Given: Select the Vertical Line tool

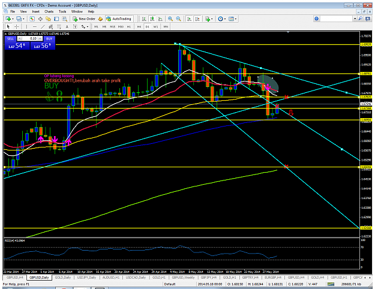Looking at the screenshot, I should [x=26, y=26].
